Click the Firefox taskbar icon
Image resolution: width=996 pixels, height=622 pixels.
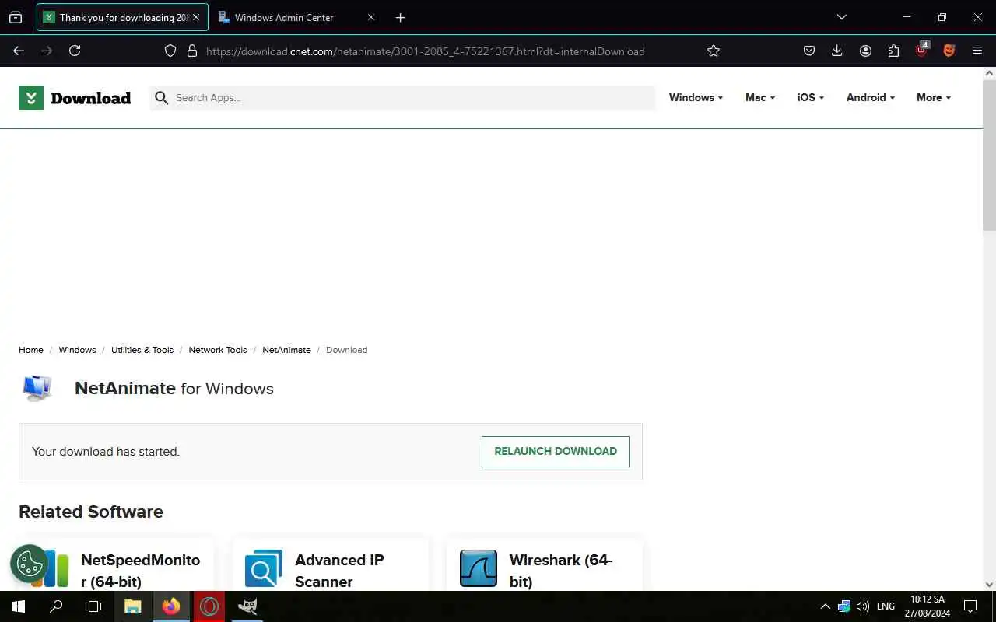[171, 606]
